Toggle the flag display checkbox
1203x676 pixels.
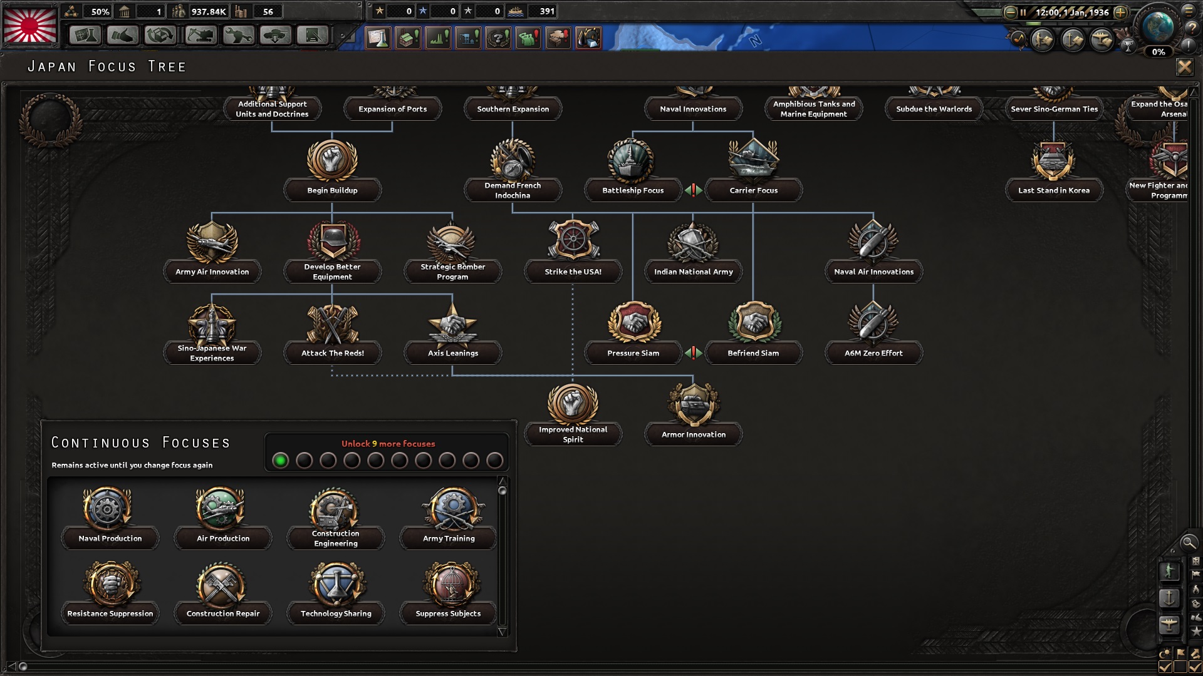pyautogui.click(x=1180, y=667)
